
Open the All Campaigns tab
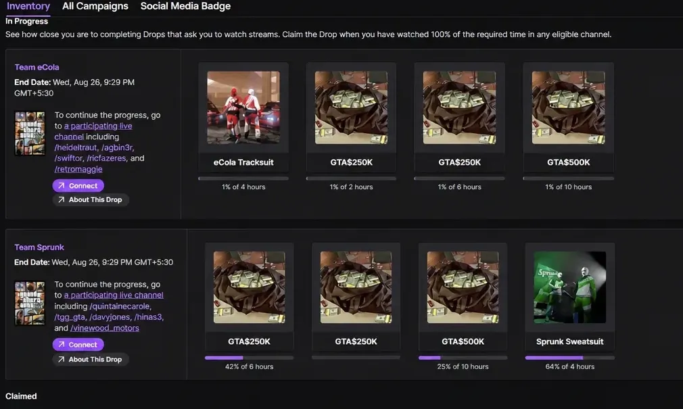coord(95,6)
